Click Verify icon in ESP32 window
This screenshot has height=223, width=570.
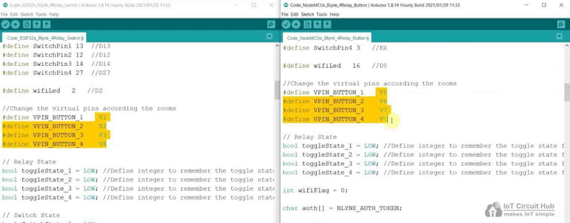[x=5, y=24]
